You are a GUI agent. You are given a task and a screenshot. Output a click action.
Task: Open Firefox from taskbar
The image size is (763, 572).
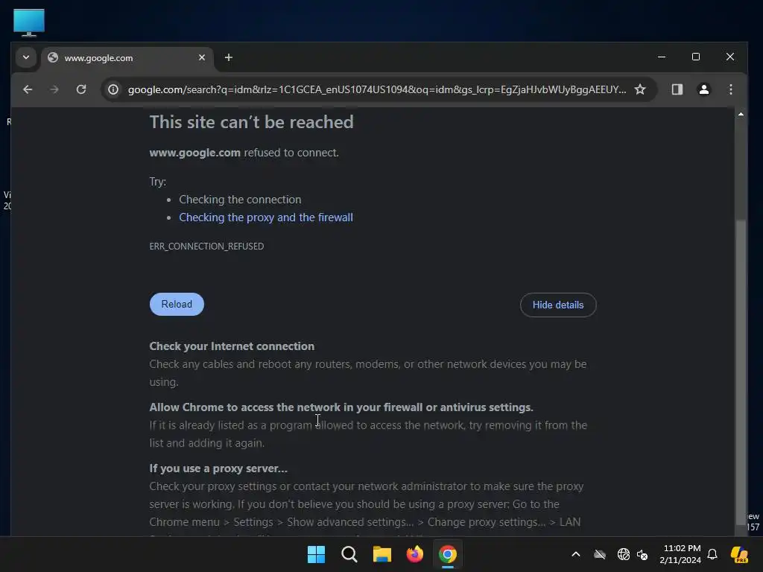(x=414, y=554)
